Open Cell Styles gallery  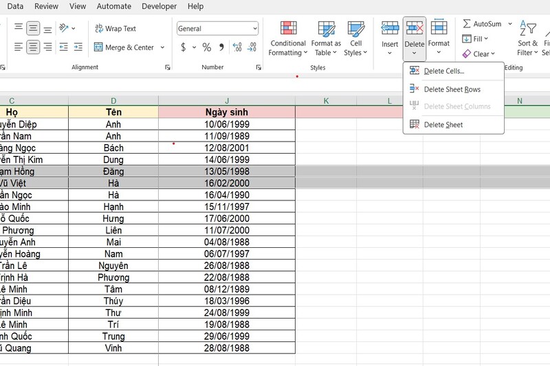pos(355,38)
